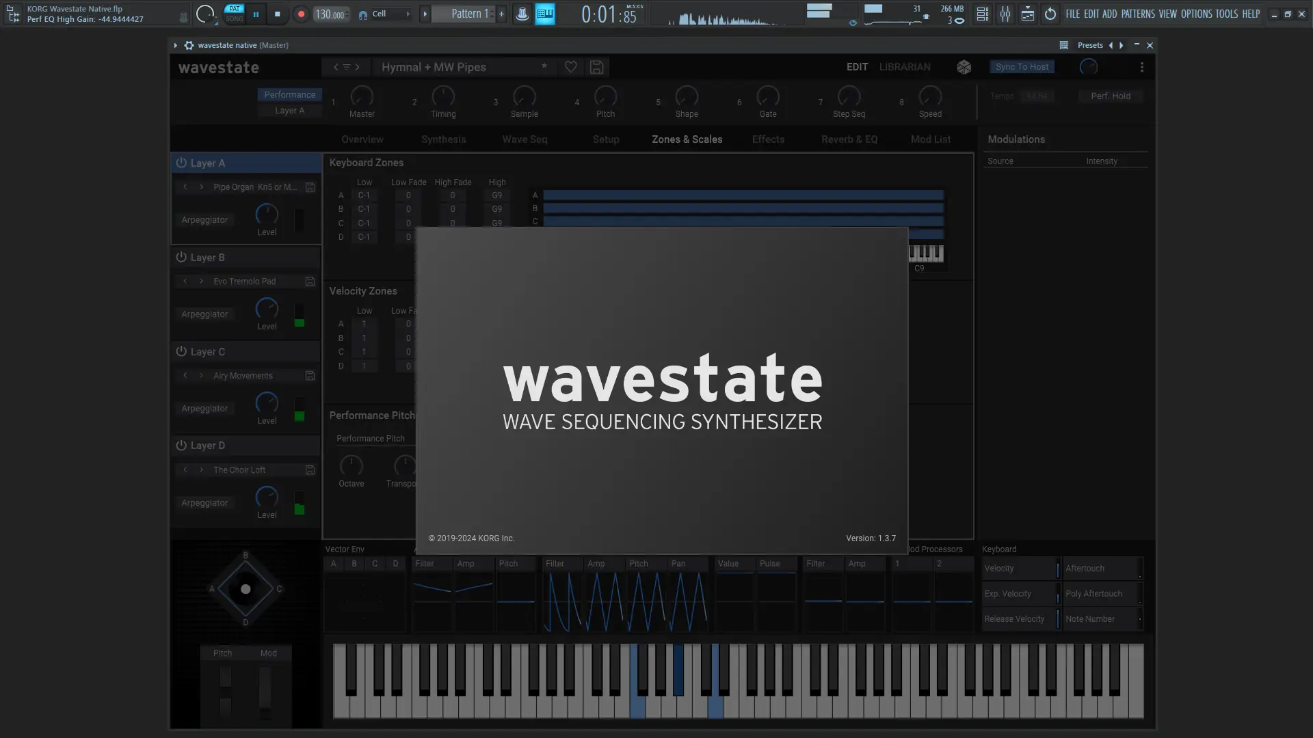Open the mixer window icon
The image size is (1313, 738).
[x=1005, y=14]
